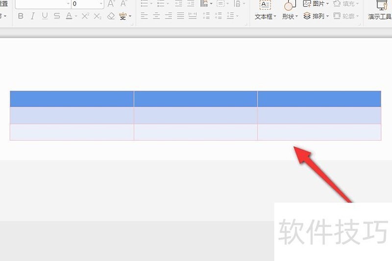Open the font color dropdown arrow

coord(76,17)
